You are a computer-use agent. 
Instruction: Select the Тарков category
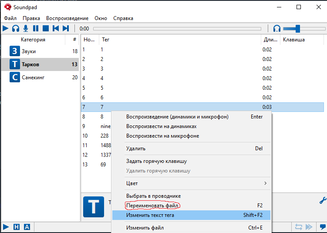pyautogui.click(x=40, y=64)
